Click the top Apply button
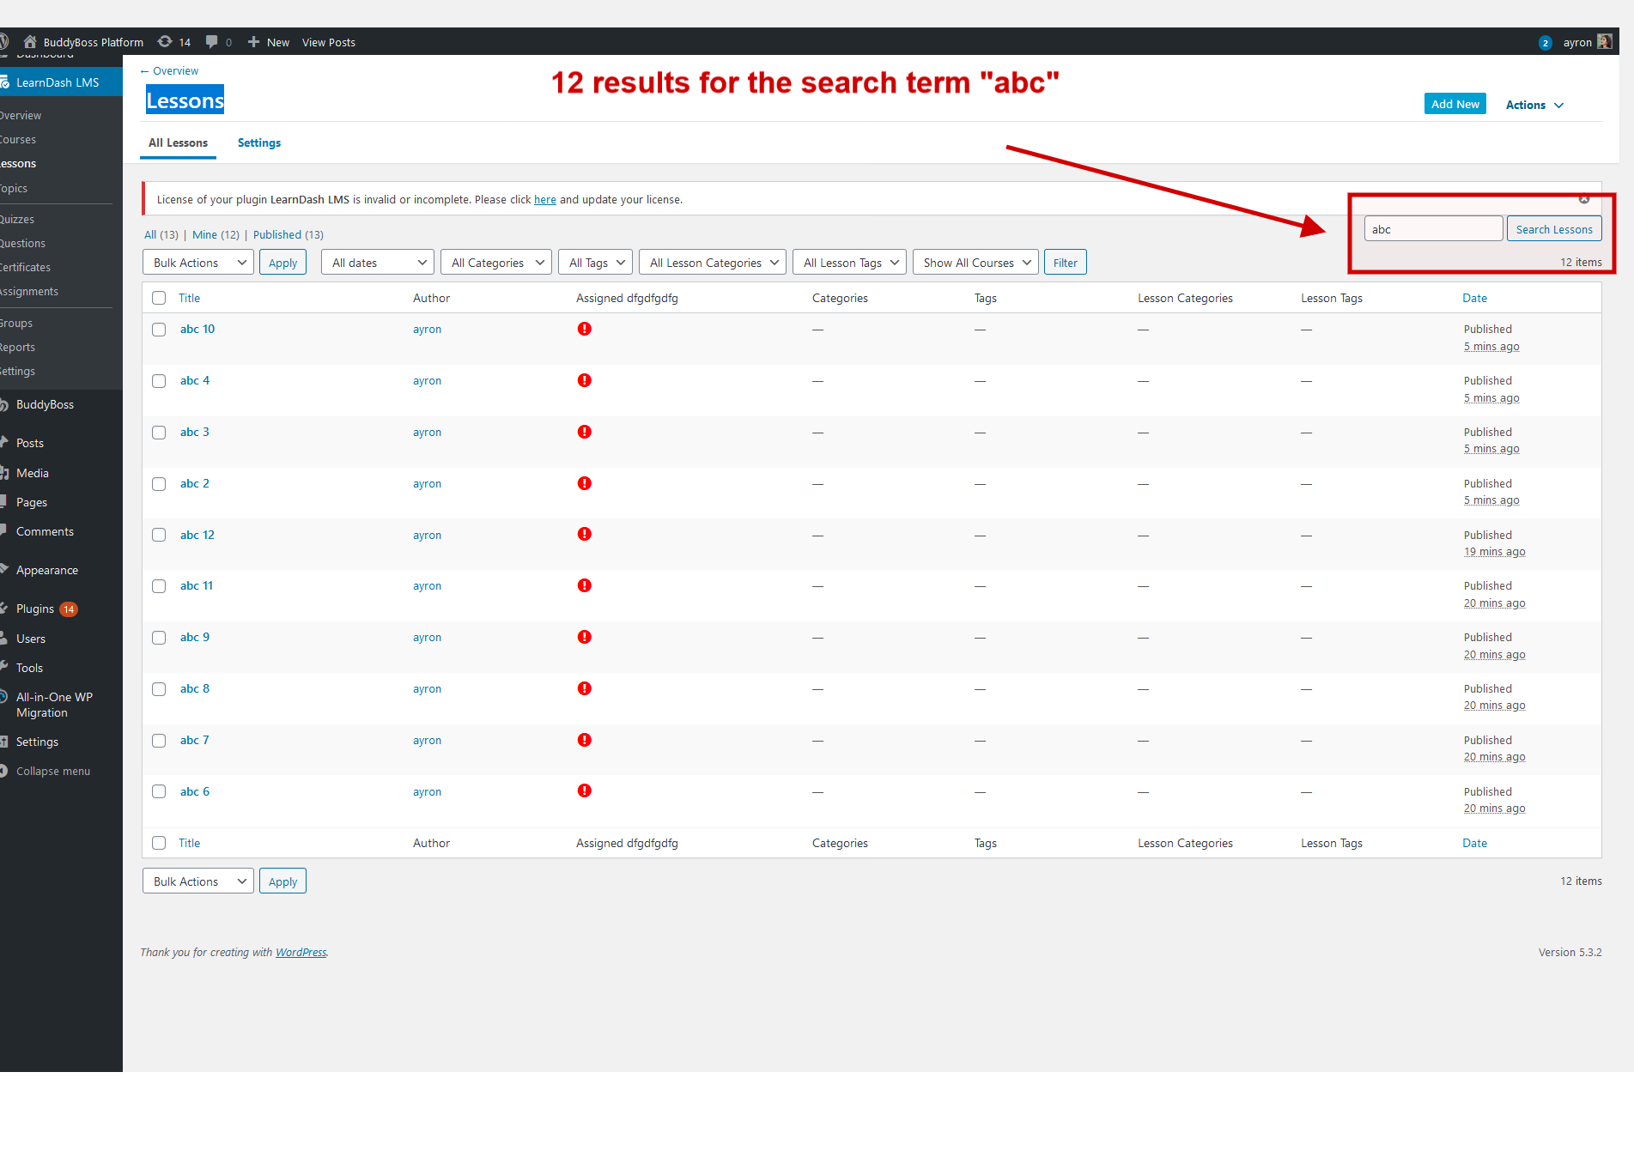The image size is (1634, 1175). coord(282,263)
